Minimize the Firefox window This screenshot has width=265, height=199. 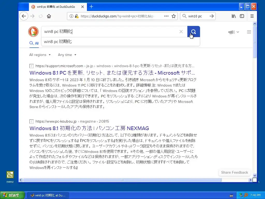coord(242,6)
